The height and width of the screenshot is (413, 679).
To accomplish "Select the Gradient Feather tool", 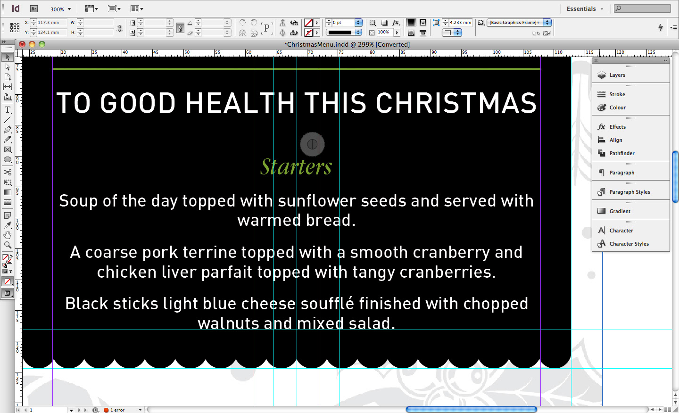I will pos(8,202).
